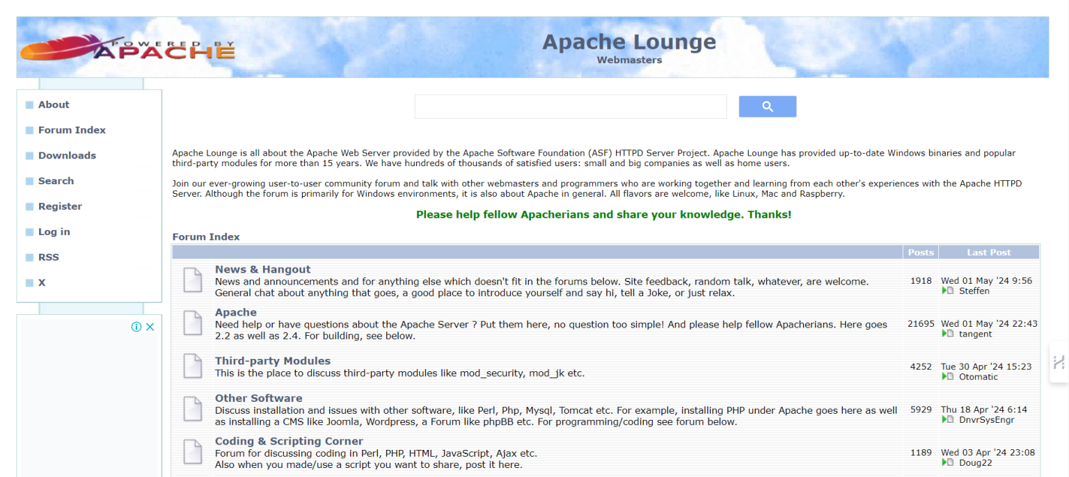
Task: Open the News & Hangout forum page icon
Action: pos(192,280)
